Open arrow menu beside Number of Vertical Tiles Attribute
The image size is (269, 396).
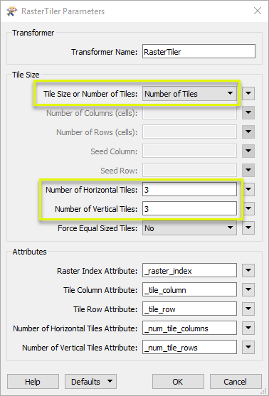(248, 347)
